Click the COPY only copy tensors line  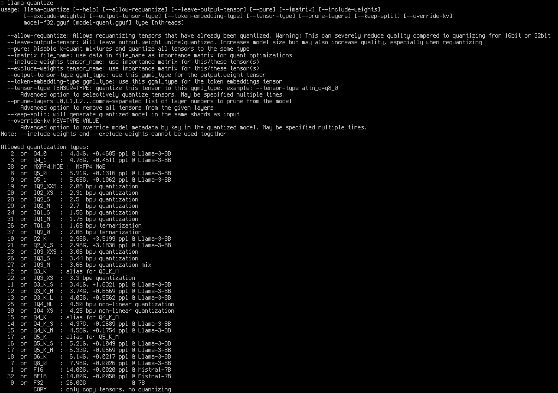102,389
